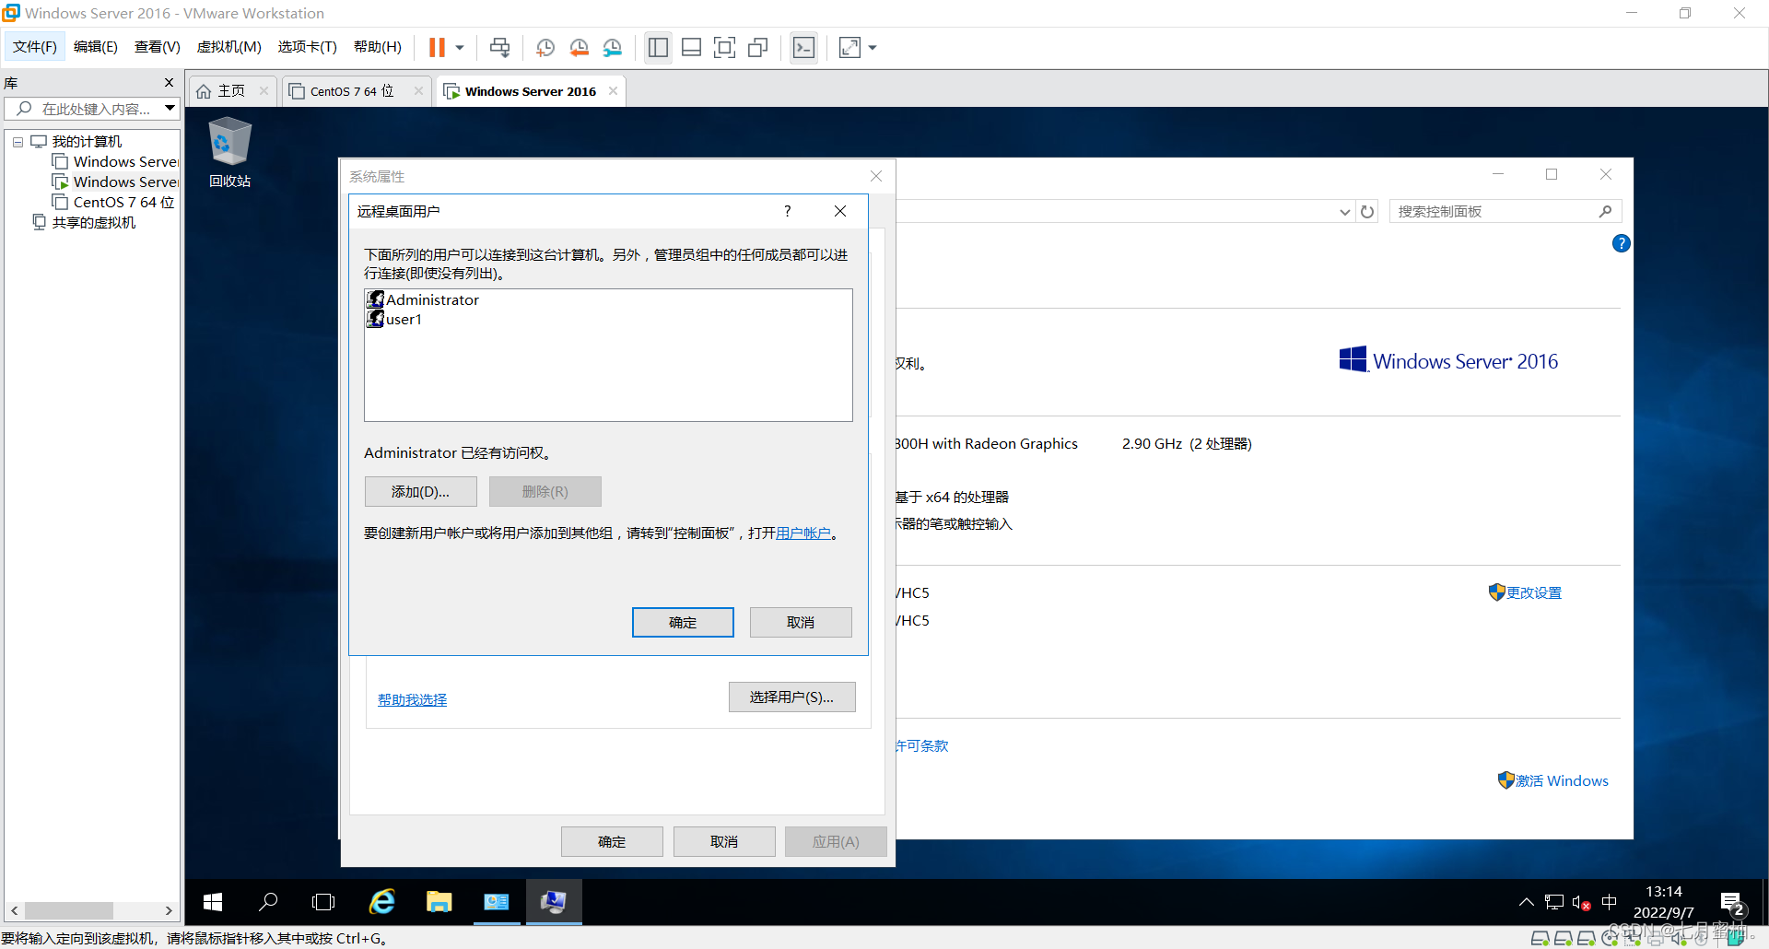This screenshot has height=949, width=1769.
Task: Click the 添加(D)... button
Action: click(x=421, y=492)
